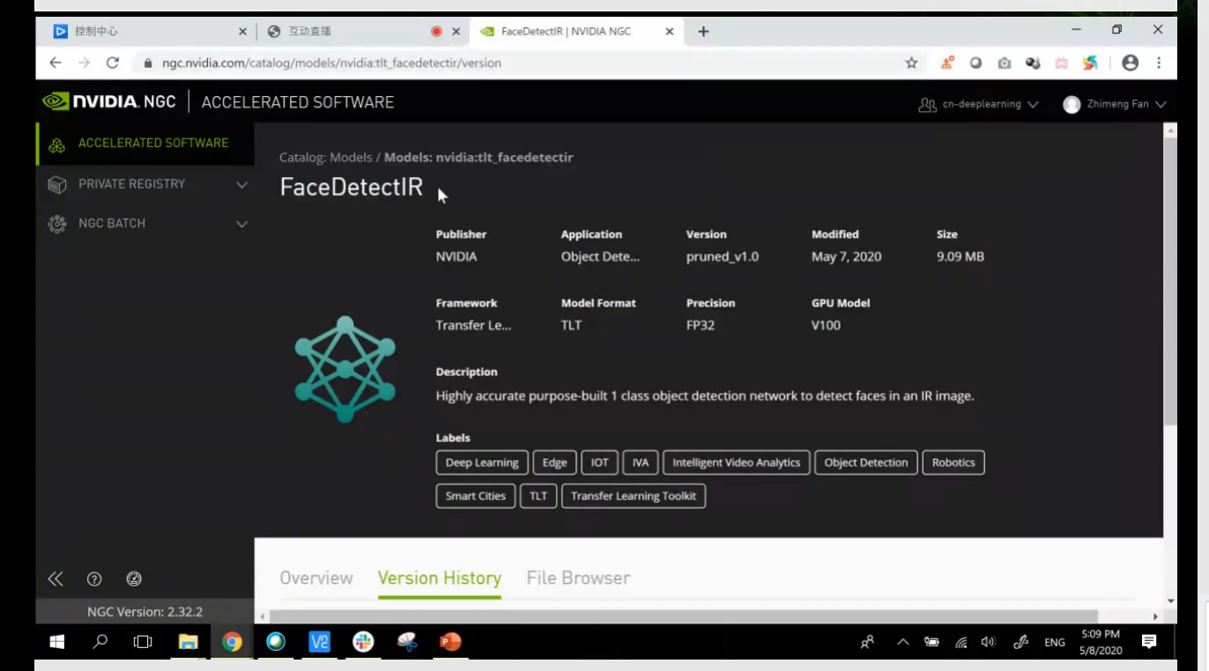Open a new browser tab

(703, 31)
